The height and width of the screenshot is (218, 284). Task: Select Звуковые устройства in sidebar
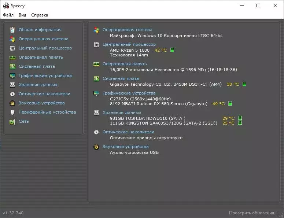click(42, 103)
